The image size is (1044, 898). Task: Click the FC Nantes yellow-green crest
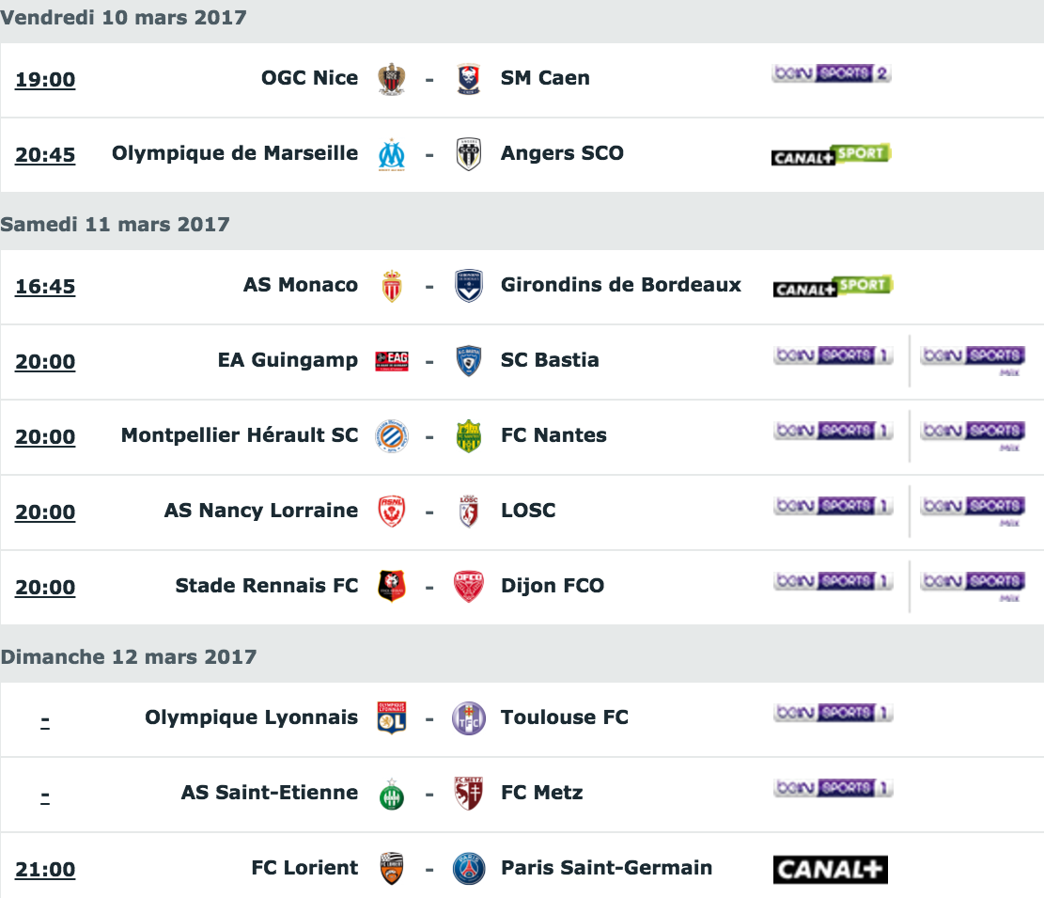click(x=469, y=436)
